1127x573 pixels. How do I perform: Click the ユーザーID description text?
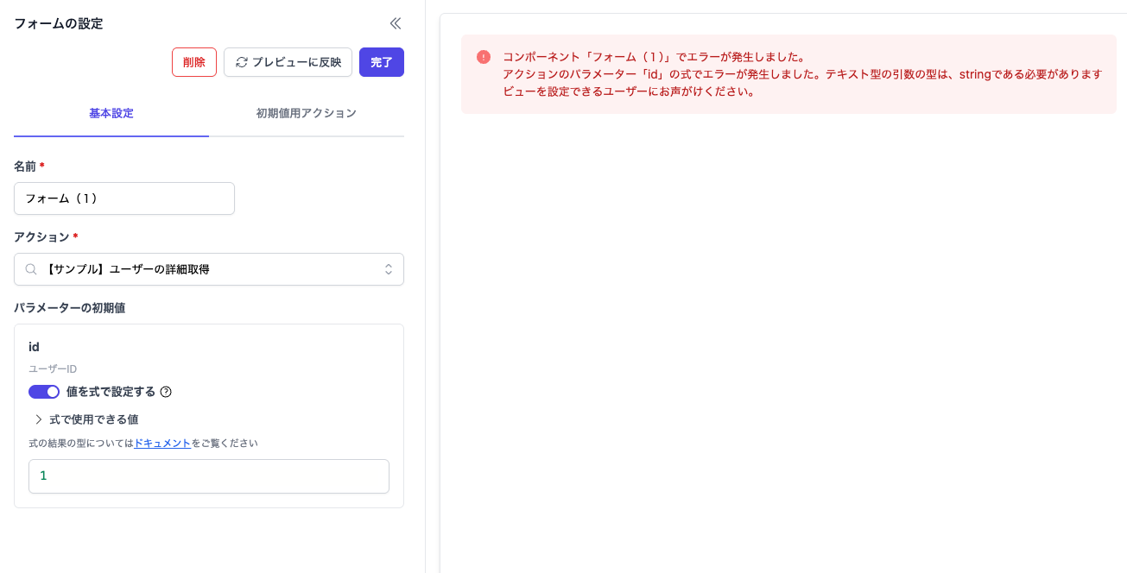(x=53, y=368)
